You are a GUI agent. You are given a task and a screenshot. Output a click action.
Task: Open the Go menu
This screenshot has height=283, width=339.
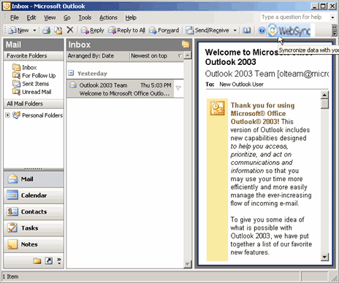coord(67,18)
